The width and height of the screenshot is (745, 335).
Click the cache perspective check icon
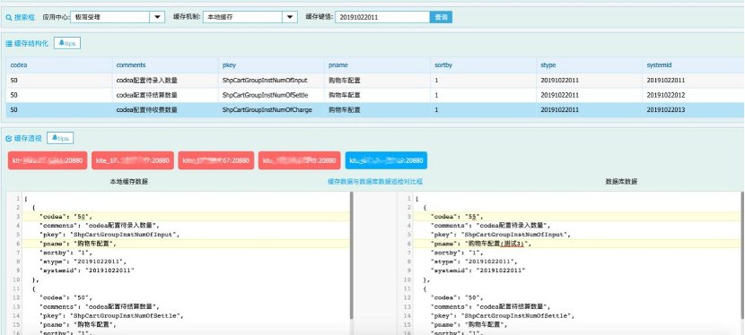[9, 138]
